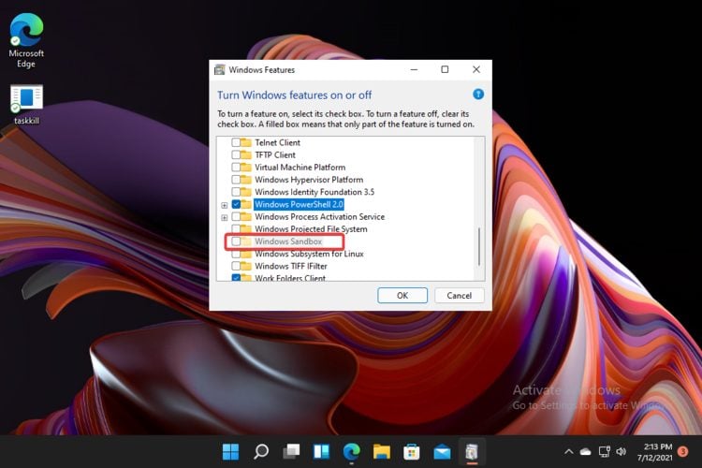
Task: Select Windows Projected File System label
Action: (x=311, y=228)
